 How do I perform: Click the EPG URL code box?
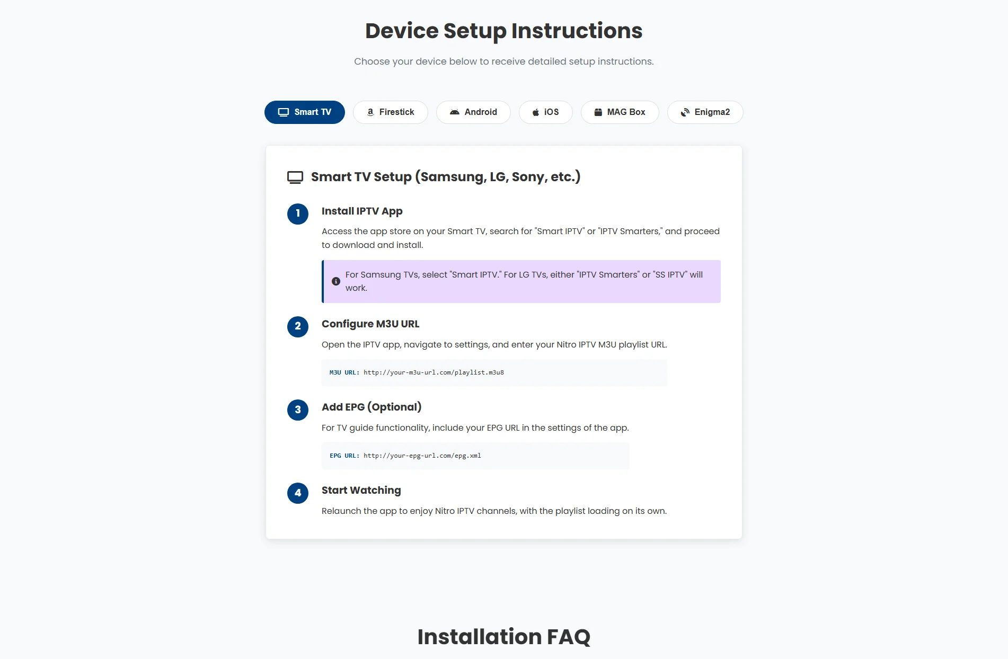[x=475, y=456]
